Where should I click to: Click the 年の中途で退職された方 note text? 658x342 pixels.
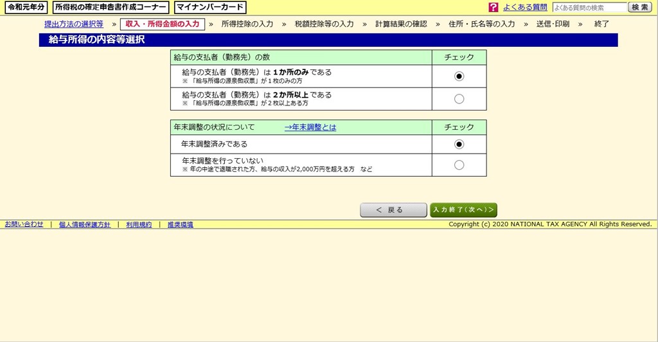point(277,169)
